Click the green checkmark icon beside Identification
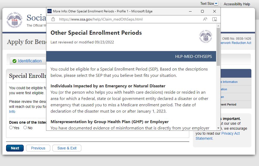The height and width of the screenshot is (166, 259). point(14,61)
